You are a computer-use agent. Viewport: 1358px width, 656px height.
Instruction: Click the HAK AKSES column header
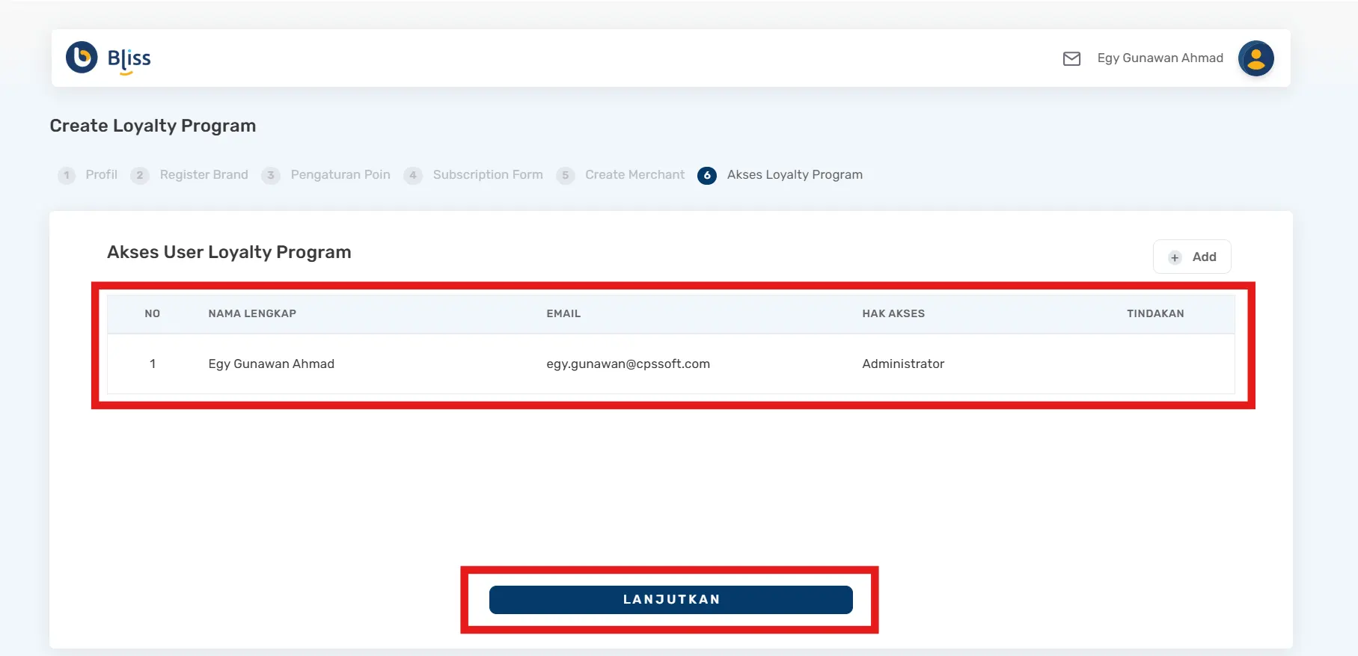[x=893, y=313]
